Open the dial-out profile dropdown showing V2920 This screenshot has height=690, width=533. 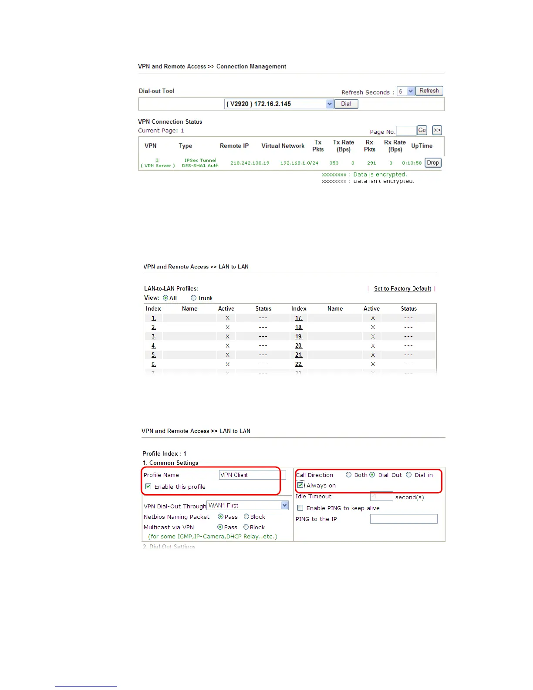279,104
